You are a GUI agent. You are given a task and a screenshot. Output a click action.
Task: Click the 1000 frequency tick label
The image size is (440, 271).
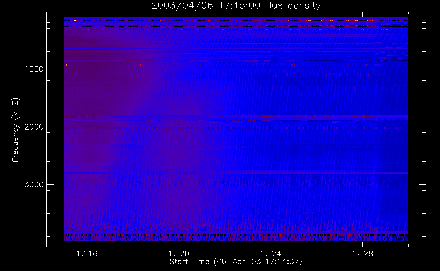[x=34, y=69]
